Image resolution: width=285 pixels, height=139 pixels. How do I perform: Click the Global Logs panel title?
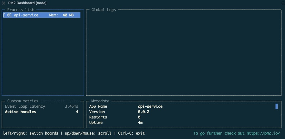coord(104,10)
